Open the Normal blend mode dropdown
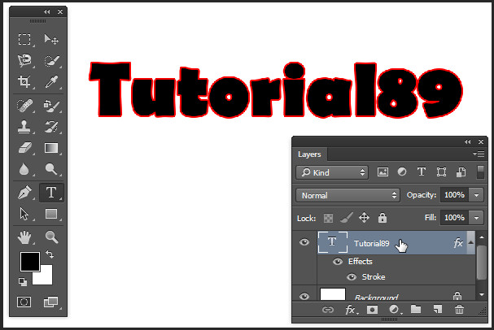This screenshot has width=494, height=330. pyautogui.click(x=348, y=195)
